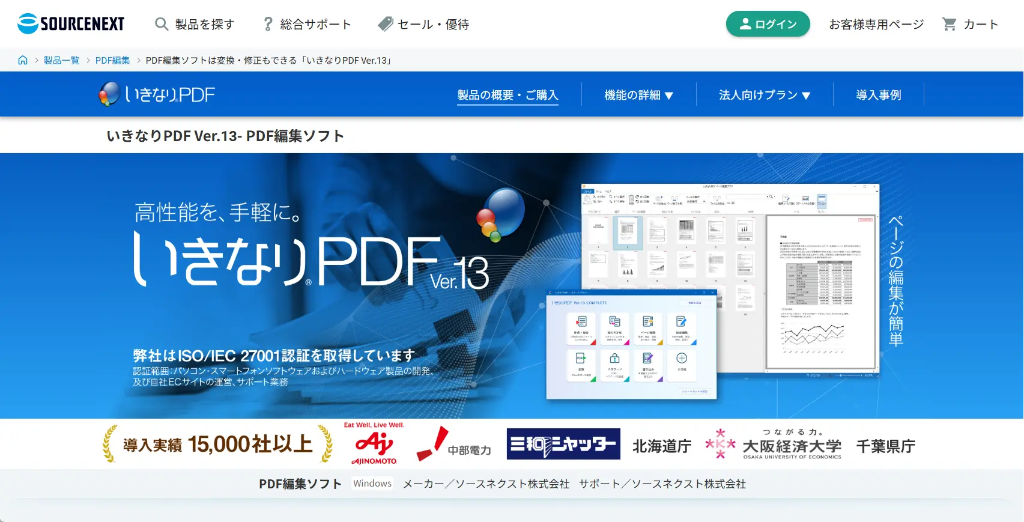
Task: Click サポート／ソースネクスト株式会社 text
Action: (x=662, y=484)
